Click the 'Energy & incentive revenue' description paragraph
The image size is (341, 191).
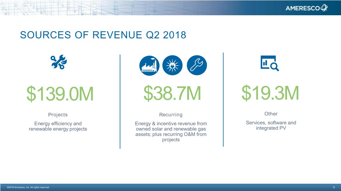click(170, 132)
